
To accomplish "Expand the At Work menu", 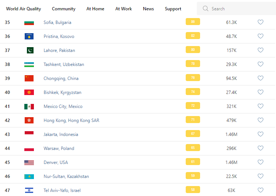I will click(123, 9).
